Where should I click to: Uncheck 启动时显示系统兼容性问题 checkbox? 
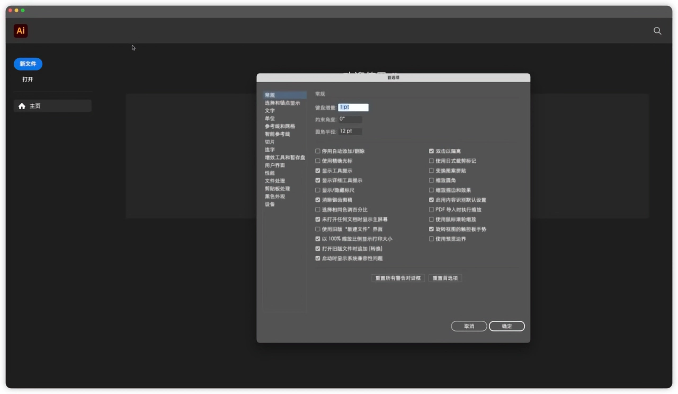(x=318, y=258)
